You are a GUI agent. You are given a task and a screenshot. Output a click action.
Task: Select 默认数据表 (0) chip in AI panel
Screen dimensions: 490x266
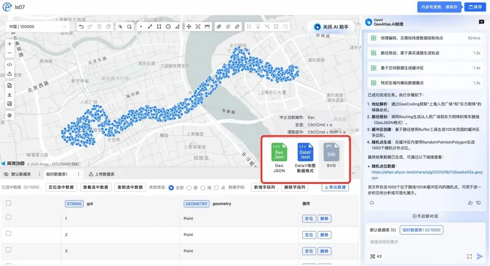pyautogui.click(x=383, y=230)
